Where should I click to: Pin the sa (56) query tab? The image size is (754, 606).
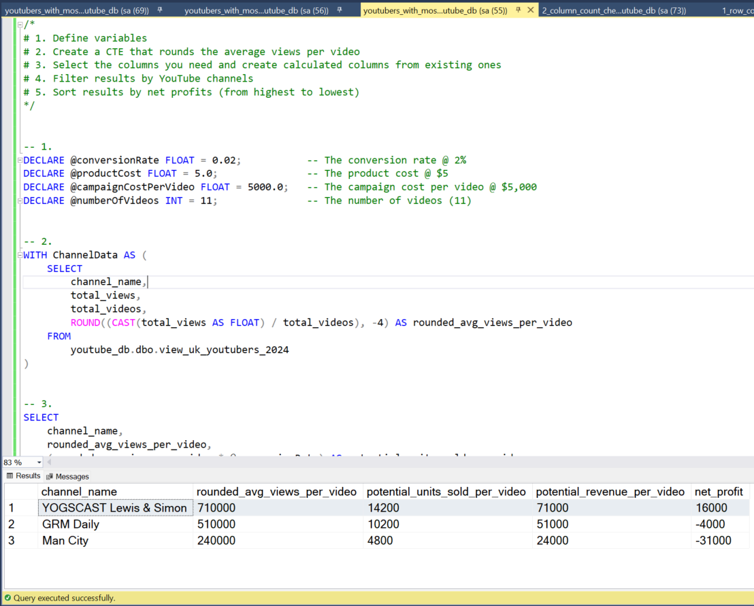coord(340,10)
